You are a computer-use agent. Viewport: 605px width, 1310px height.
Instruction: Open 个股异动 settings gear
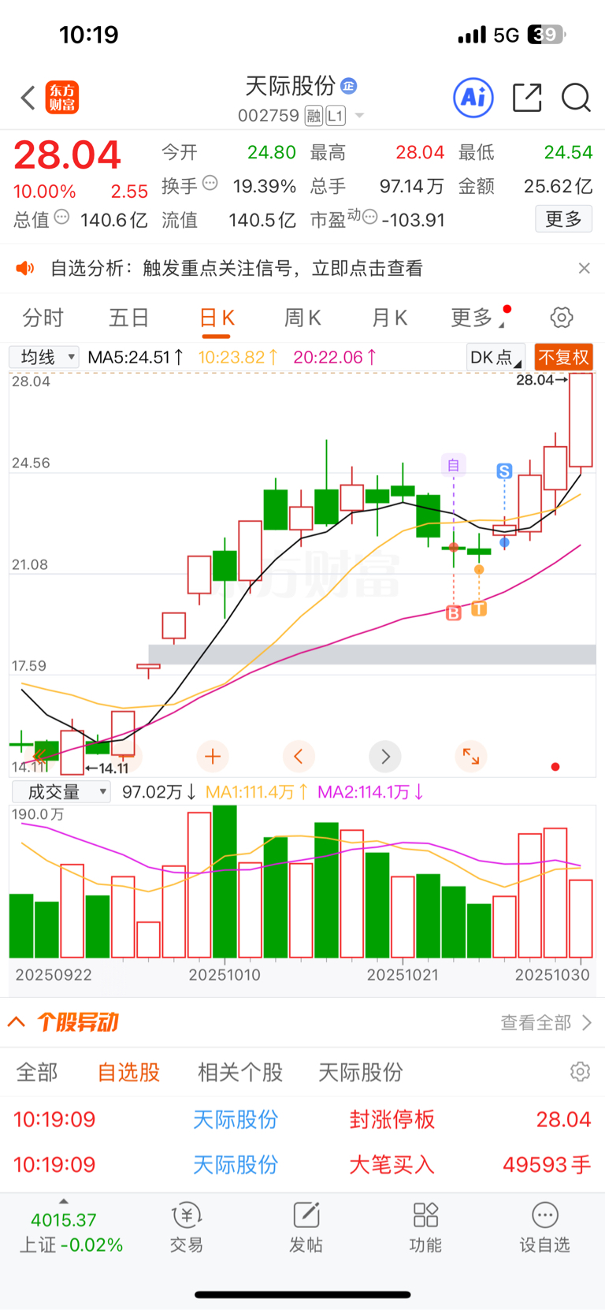click(x=581, y=1072)
